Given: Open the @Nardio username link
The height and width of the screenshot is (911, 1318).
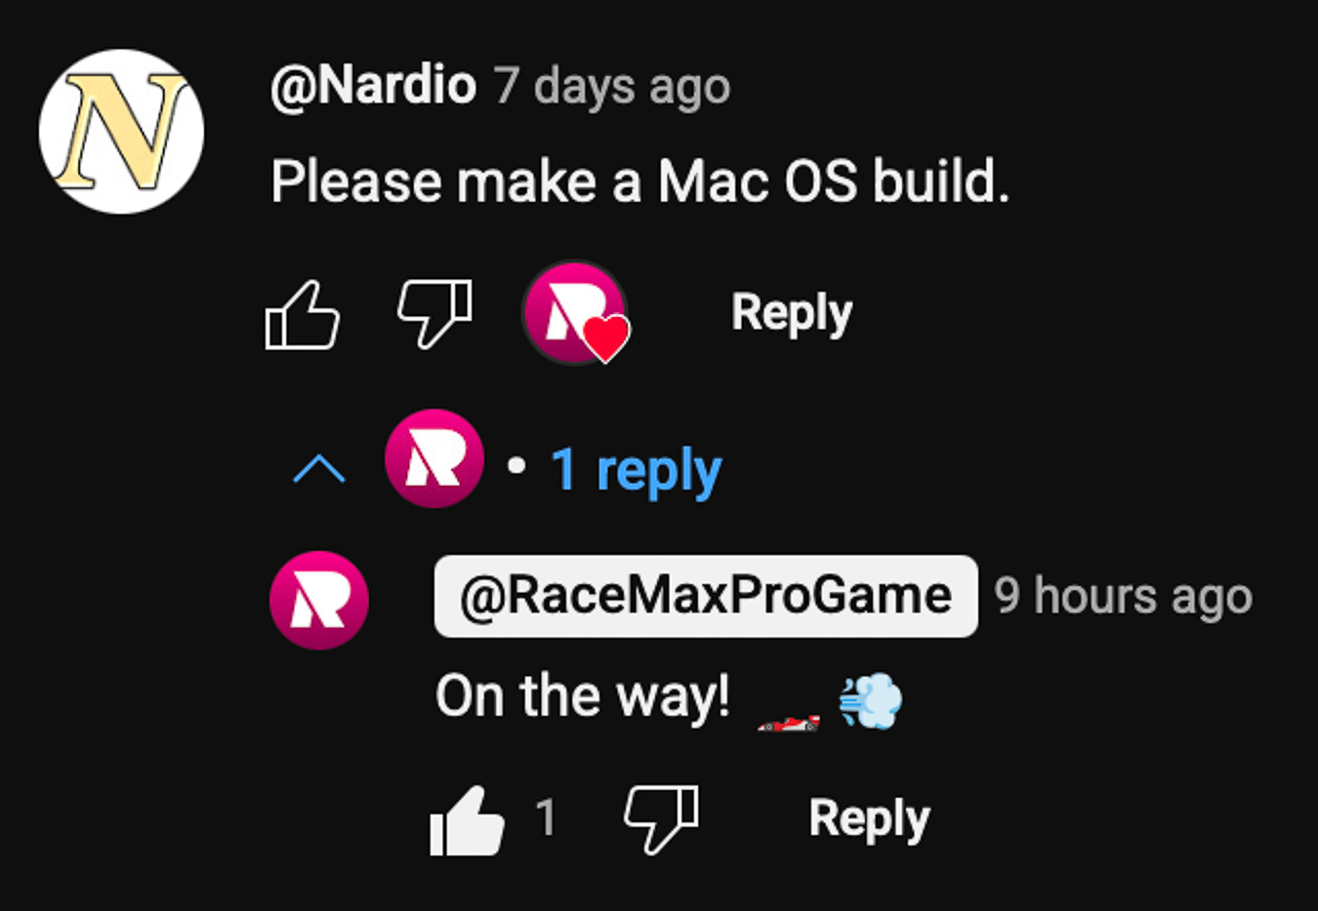Looking at the screenshot, I should [374, 86].
